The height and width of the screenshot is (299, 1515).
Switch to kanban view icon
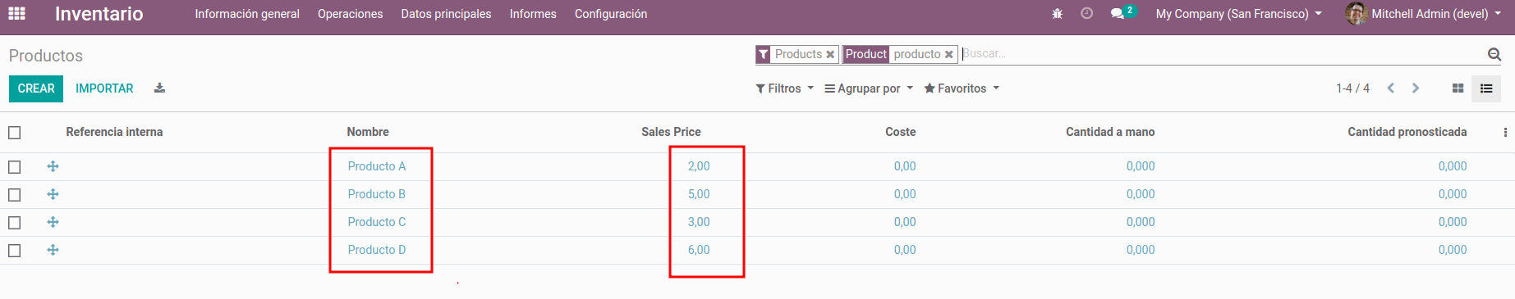[x=1458, y=88]
